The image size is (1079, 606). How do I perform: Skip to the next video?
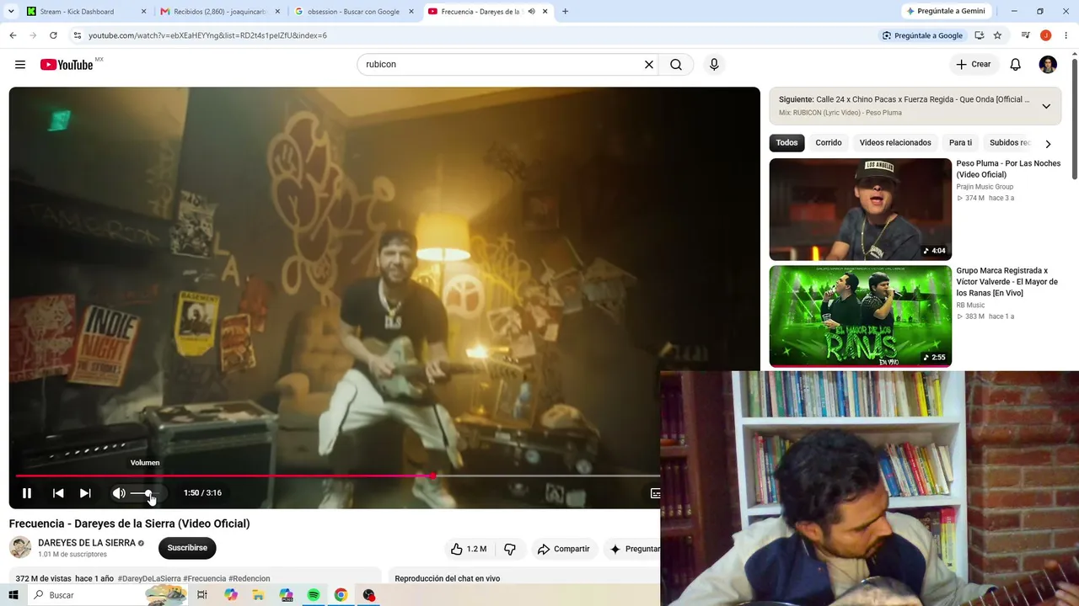click(85, 493)
